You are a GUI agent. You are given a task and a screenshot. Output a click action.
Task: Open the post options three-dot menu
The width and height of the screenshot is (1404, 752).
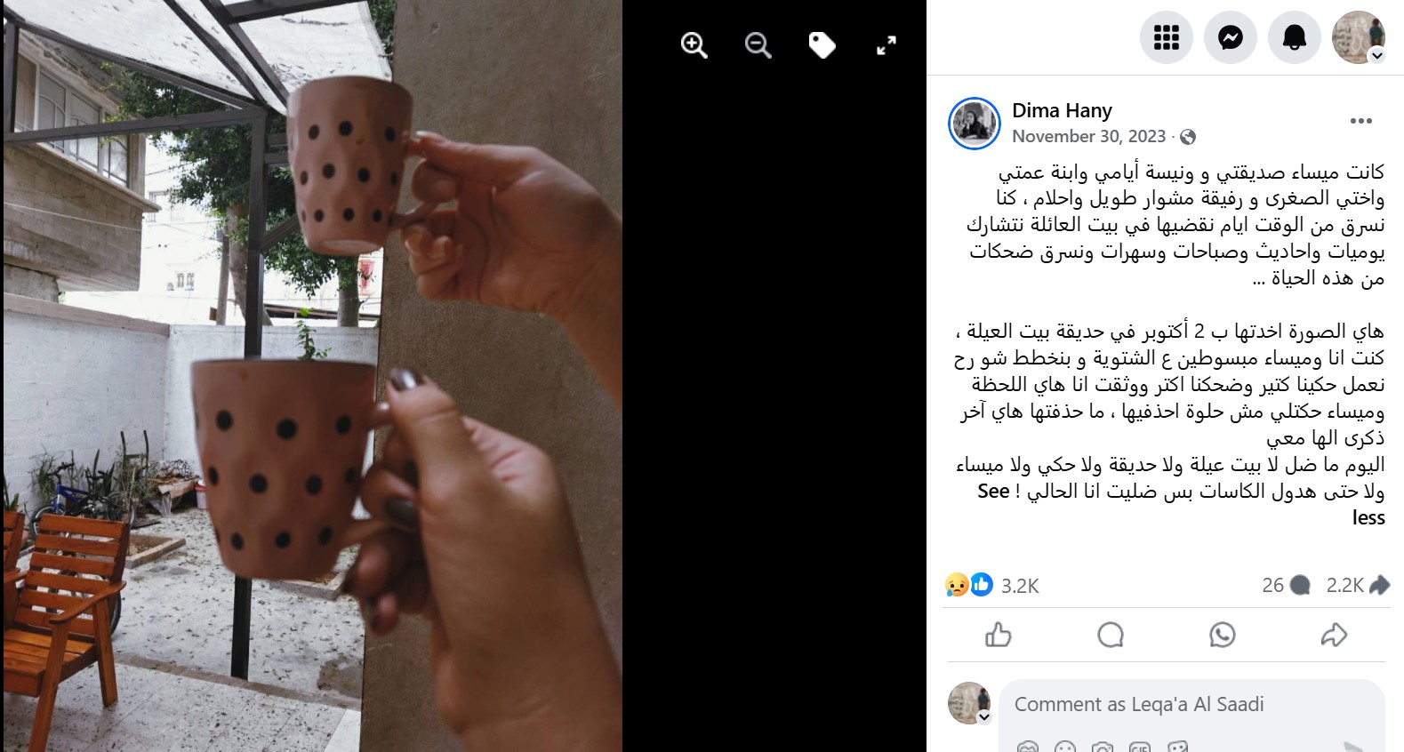tap(1360, 122)
